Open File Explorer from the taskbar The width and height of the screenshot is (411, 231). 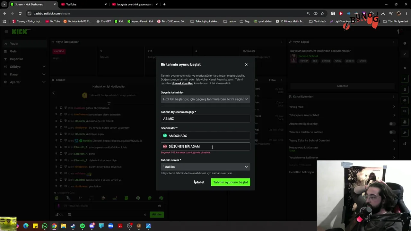[x=64, y=226]
